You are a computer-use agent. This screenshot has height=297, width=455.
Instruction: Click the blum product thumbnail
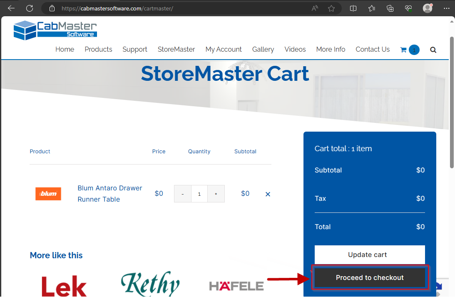coord(48,194)
